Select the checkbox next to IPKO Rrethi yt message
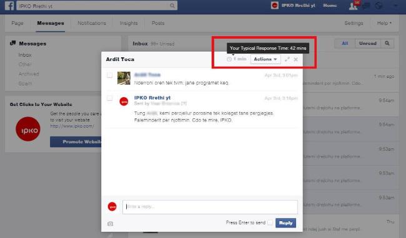Viewport: 406px width, 238px height. (109, 98)
